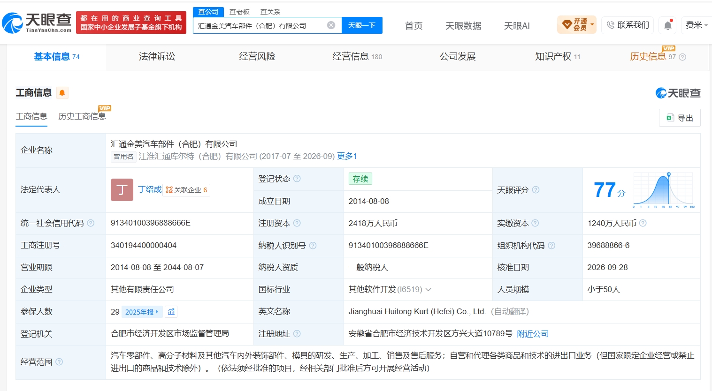Go to 天眼数据 in top navigation
Image resolution: width=712 pixels, height=391 pixels.
463,26
